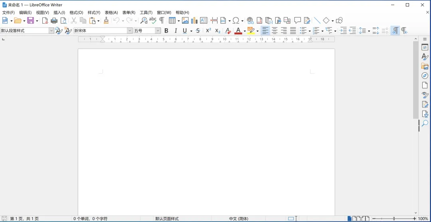Open the 文件(F) menu
431x222 pixels.
pyautogui.click(x=8, y=13)
